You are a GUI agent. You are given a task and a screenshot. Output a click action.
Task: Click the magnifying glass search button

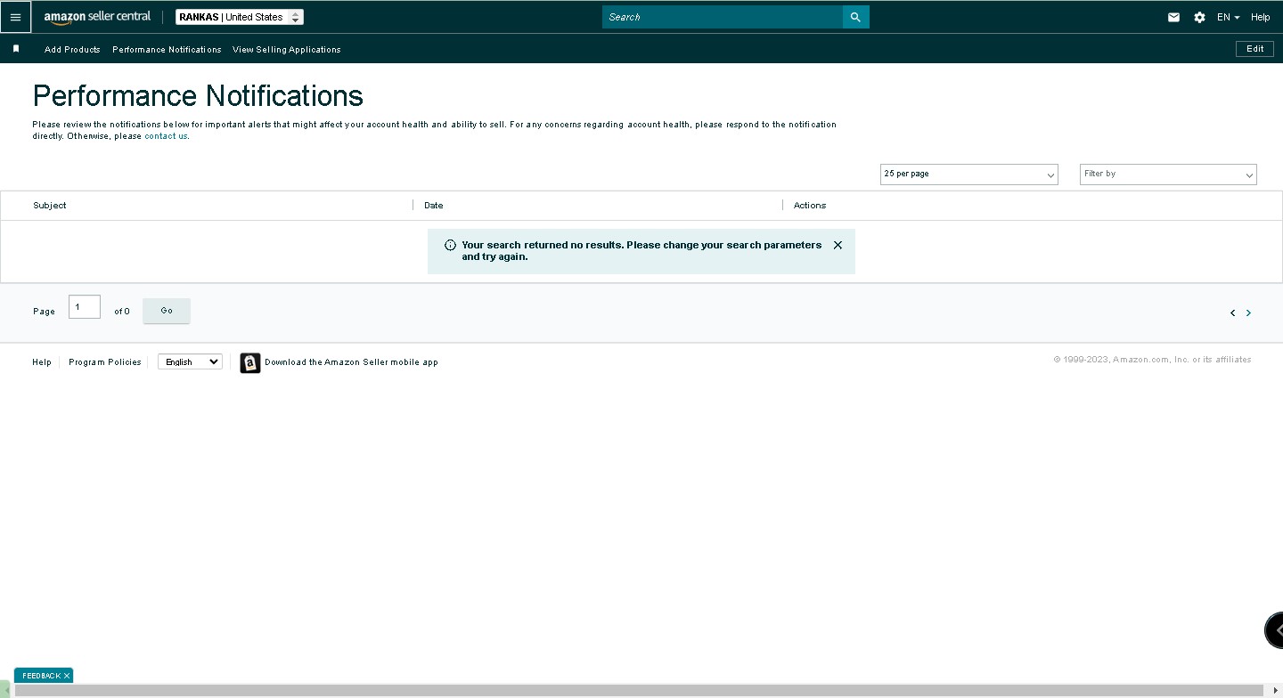(856, 17)
